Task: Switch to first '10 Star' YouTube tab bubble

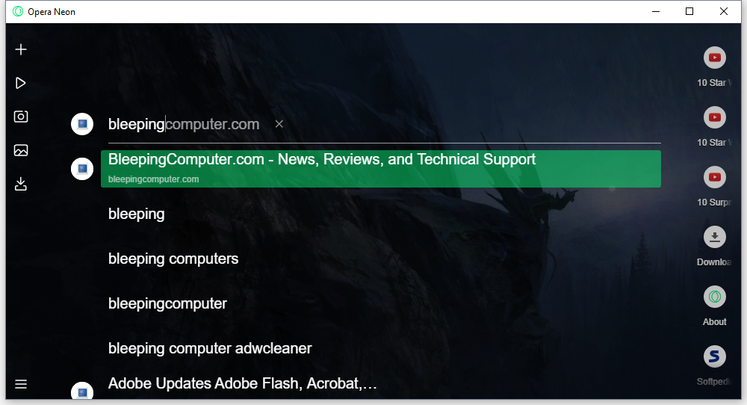Action: pyautogui.click(x=715, y=58)
